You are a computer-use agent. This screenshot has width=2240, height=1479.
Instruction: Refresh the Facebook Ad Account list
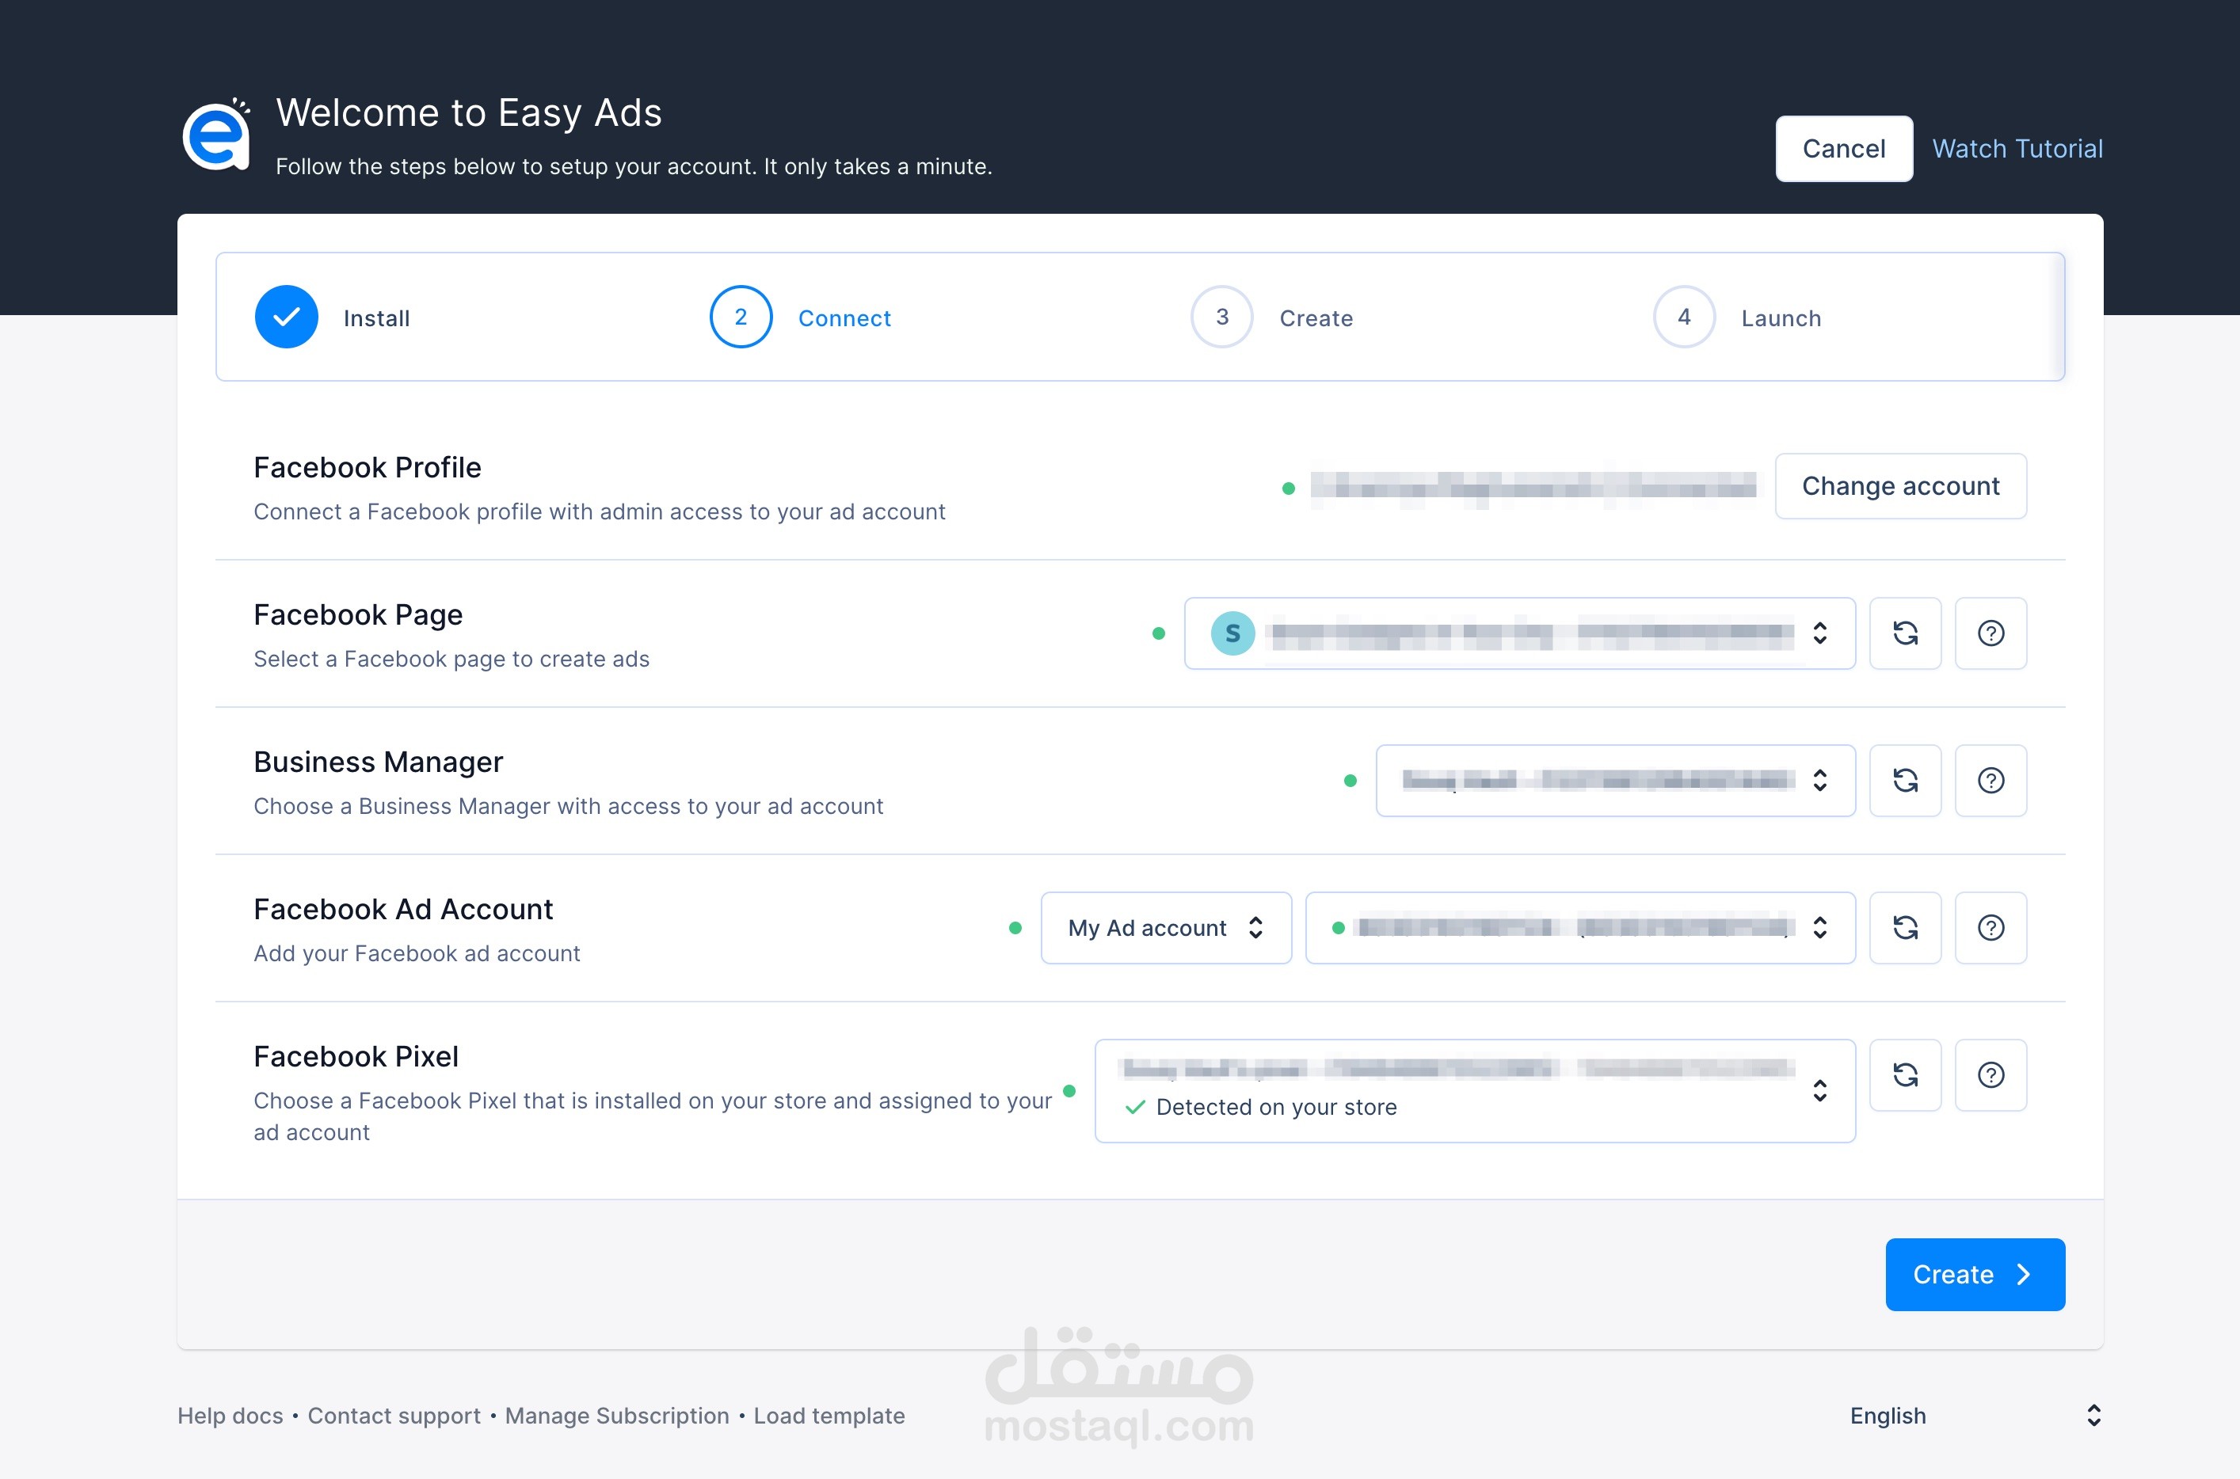point(1905,927)
